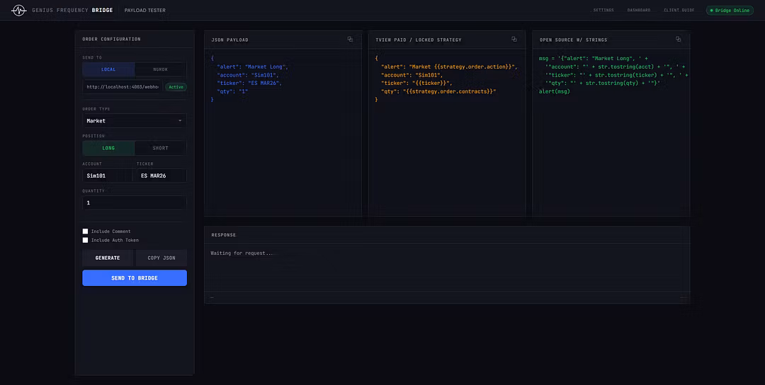Enable the Include Comment checkbox

(86, 231)
